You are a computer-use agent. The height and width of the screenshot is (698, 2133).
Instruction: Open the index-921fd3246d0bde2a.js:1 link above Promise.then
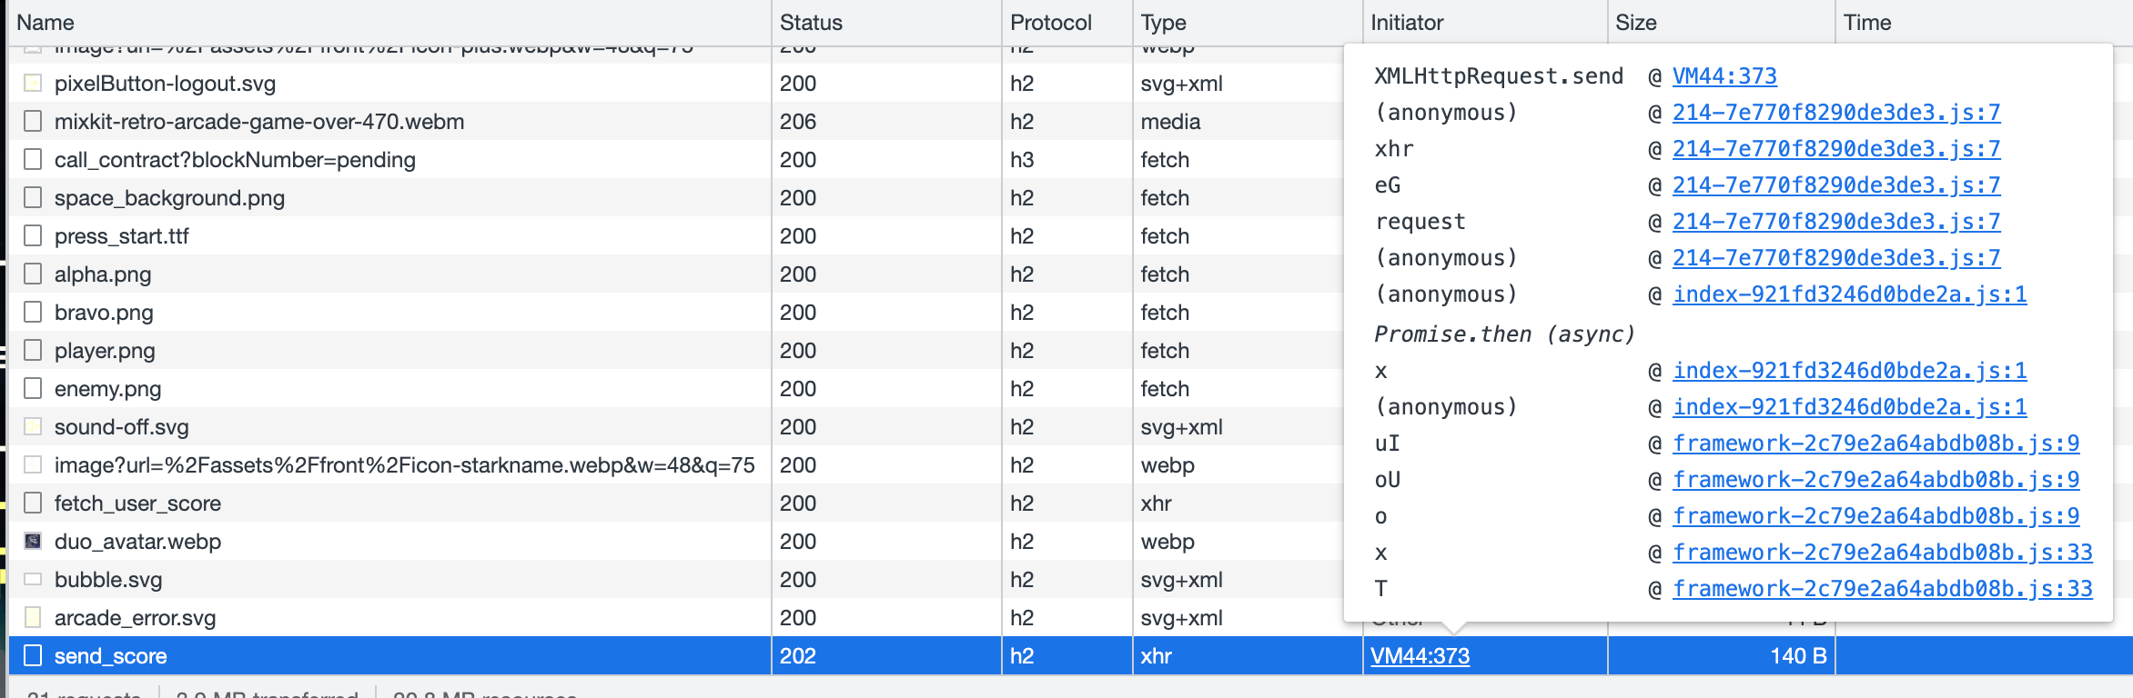(1850, 294)
